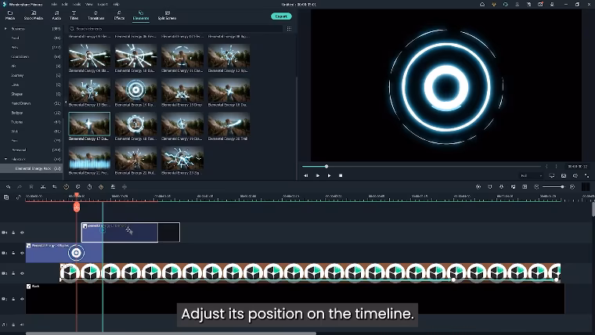Image resolution: width=595 pixels, height=335 pixels.
Task: Click the Keyframe diamond icon
Action: pyautogui.click(x=101, y=186)
